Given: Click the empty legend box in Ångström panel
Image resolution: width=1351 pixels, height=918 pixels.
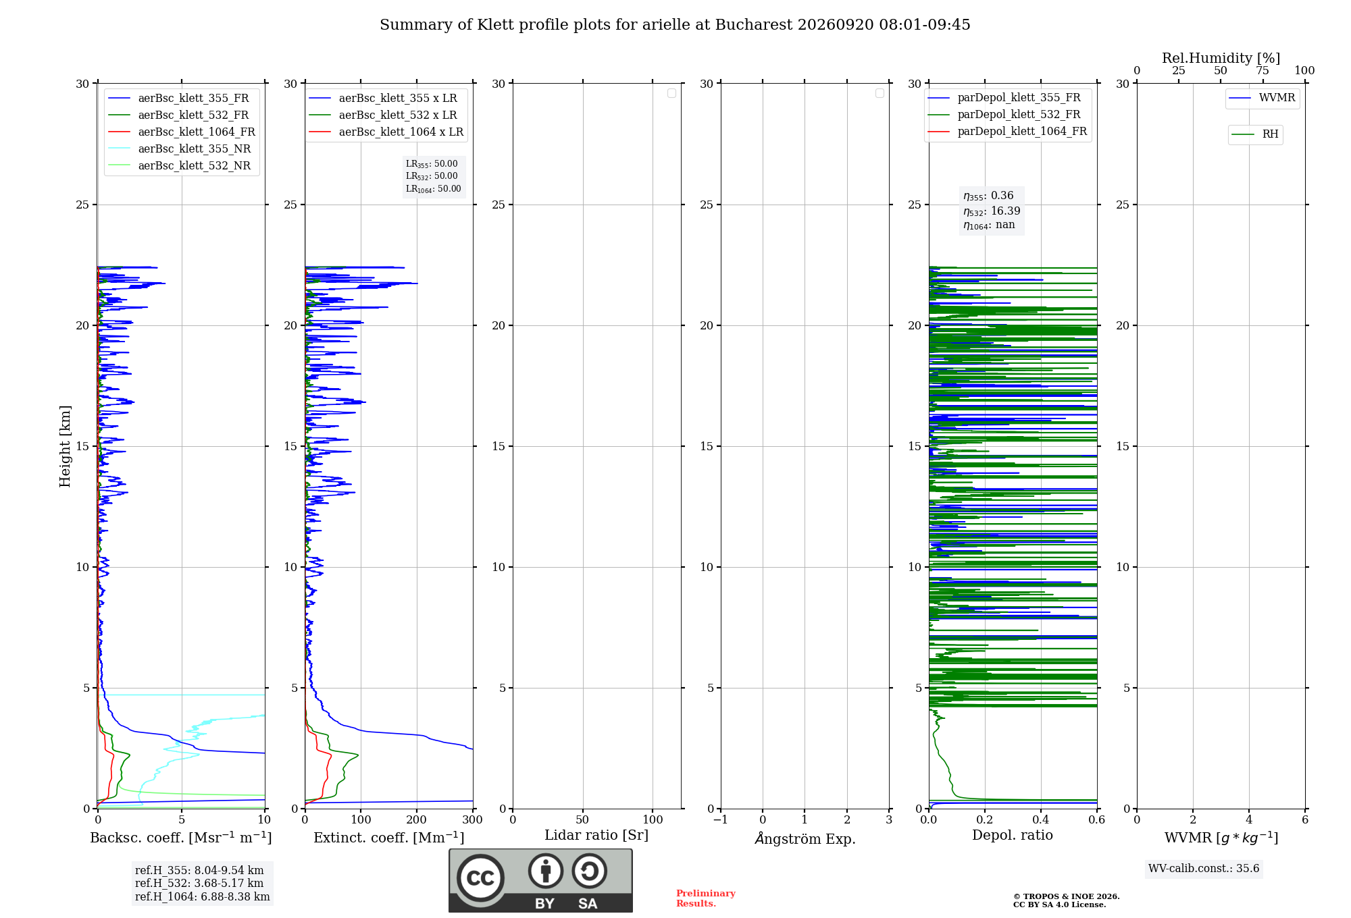Looking at the screenshot, I should tap(880, 93).
